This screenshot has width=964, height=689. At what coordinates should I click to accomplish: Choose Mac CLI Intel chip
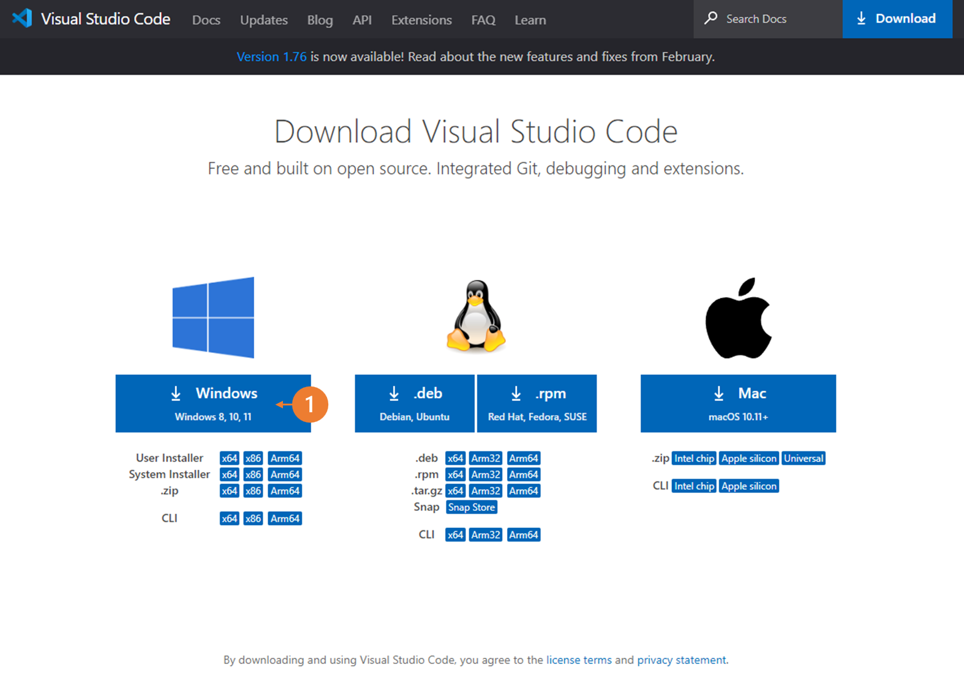click(694, 486)
